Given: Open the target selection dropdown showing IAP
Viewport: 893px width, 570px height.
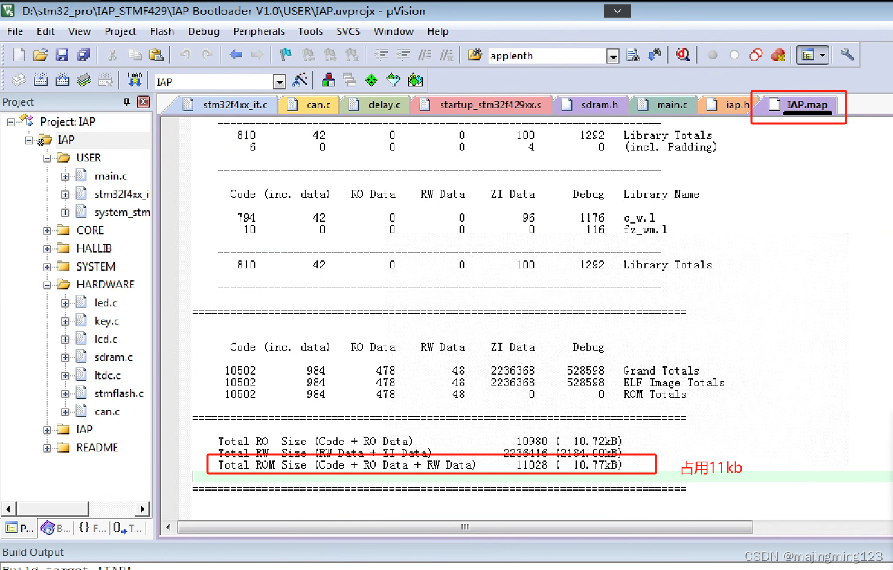Looking at the screenshot, I should click(280, 81).
